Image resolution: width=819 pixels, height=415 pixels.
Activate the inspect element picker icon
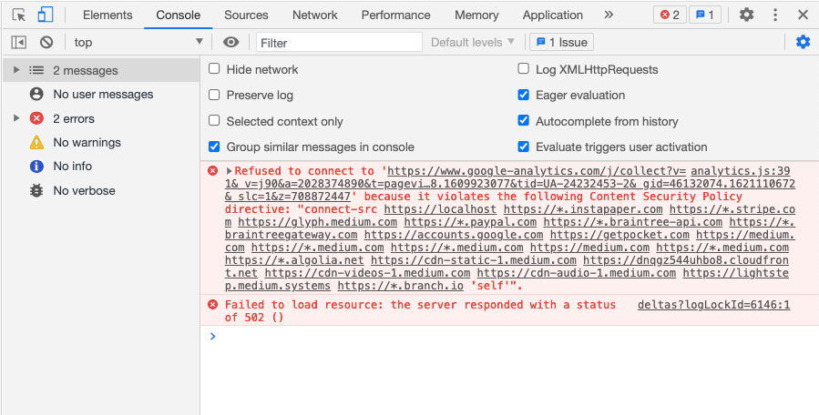(19, 15)
